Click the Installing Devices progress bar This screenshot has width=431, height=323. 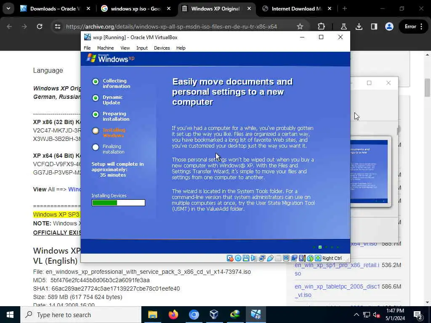pyautogui.click(x=118, y=203)
